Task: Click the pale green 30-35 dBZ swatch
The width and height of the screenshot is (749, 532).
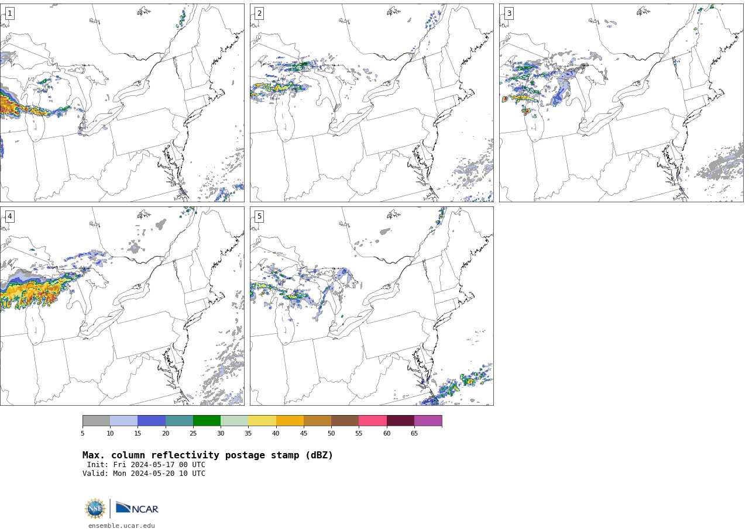Action: (235, 421)
